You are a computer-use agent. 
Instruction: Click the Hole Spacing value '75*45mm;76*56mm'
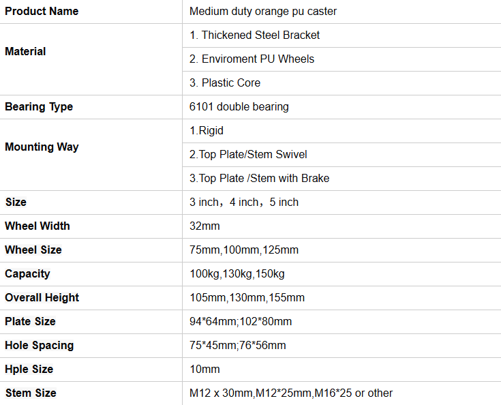[x=238, y=346]
